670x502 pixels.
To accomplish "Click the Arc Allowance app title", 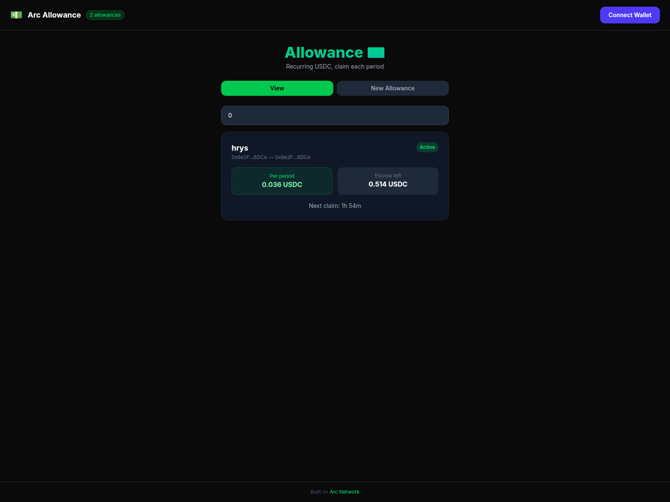I will (x=54, y=15).
